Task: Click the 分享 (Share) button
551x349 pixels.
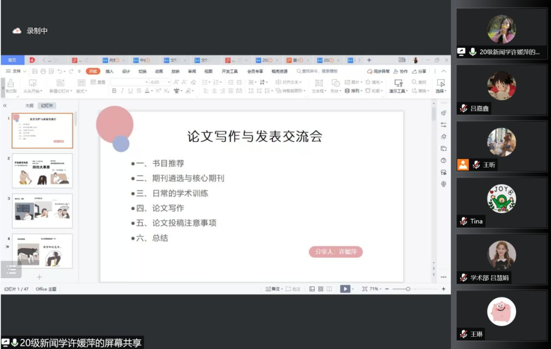Action: 419,71
